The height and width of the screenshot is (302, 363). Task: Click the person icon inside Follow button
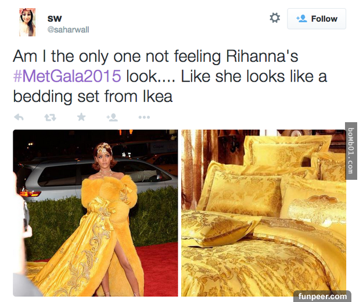301,19
